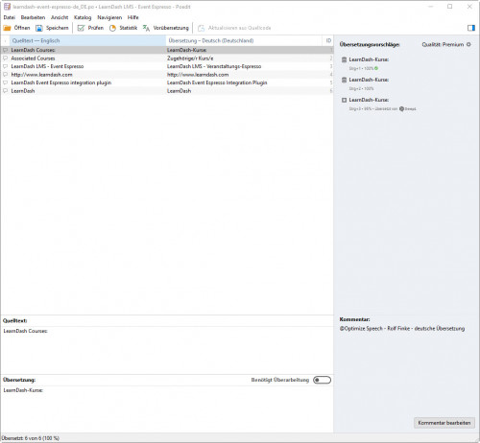Sort by the ID column header
The width and height of the screenshot is (480, 443).
click(x=328, y=40)
